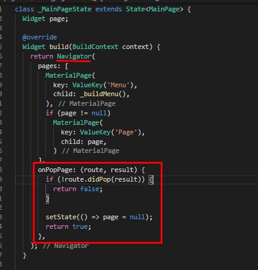Select the 'BuildContext' type
The image size is (258, 270).
coord(95,47)
